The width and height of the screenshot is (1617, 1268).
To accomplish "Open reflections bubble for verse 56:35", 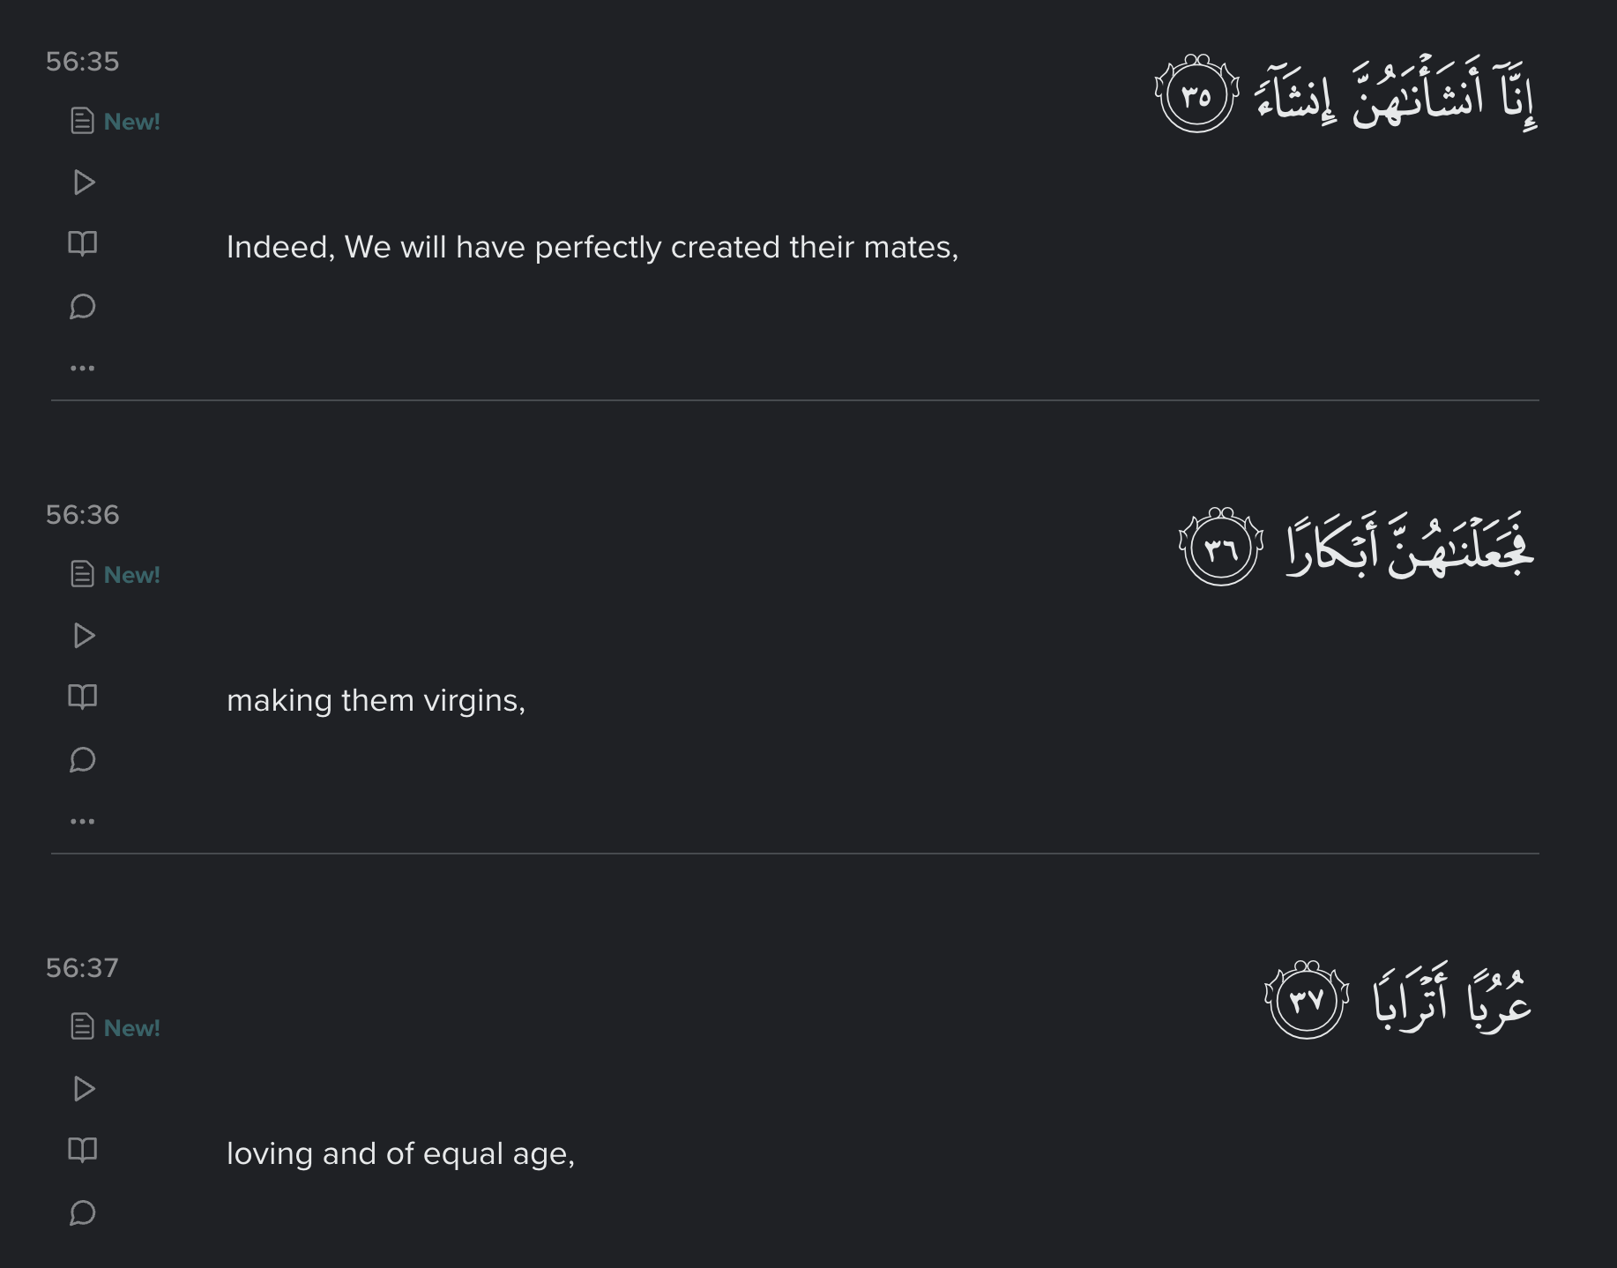I will coord(83,307).
